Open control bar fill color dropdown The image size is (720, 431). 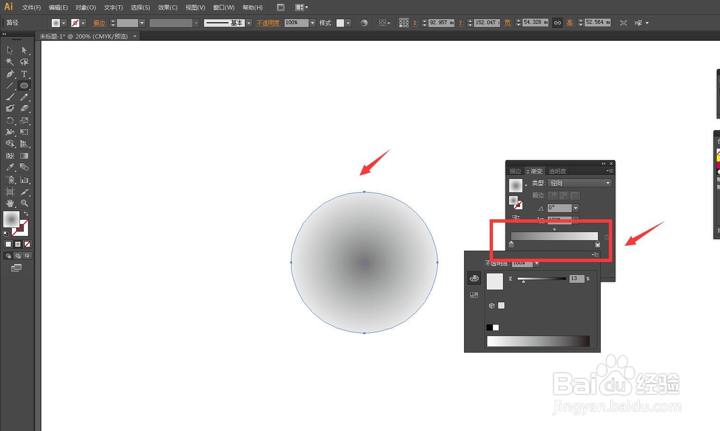pyautogui.click(x=64, y=23)
